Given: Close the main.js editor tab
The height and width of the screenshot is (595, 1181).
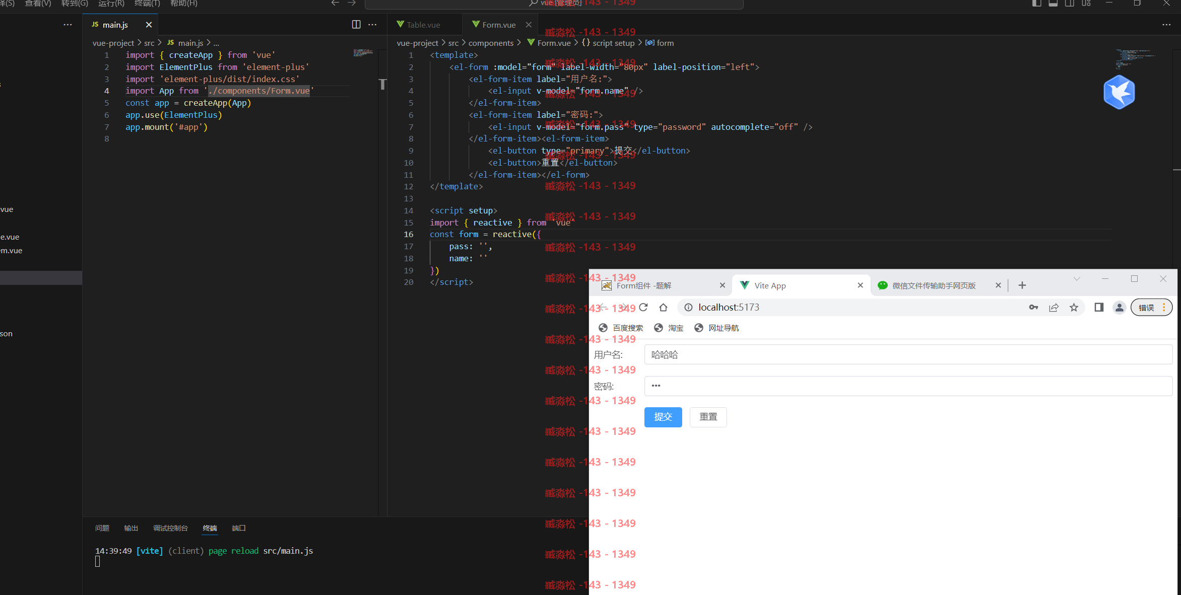Looking at the screenshot, I should (x=149, y=25).
